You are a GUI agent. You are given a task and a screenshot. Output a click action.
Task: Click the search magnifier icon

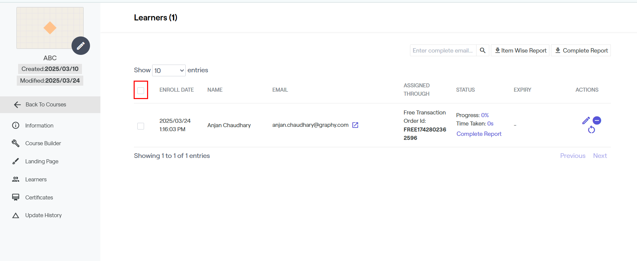point(483,51)
